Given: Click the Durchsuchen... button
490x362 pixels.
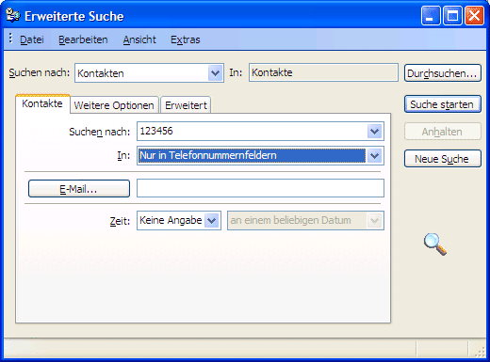Looking at the screenshot, I should [x=443, y=73].
